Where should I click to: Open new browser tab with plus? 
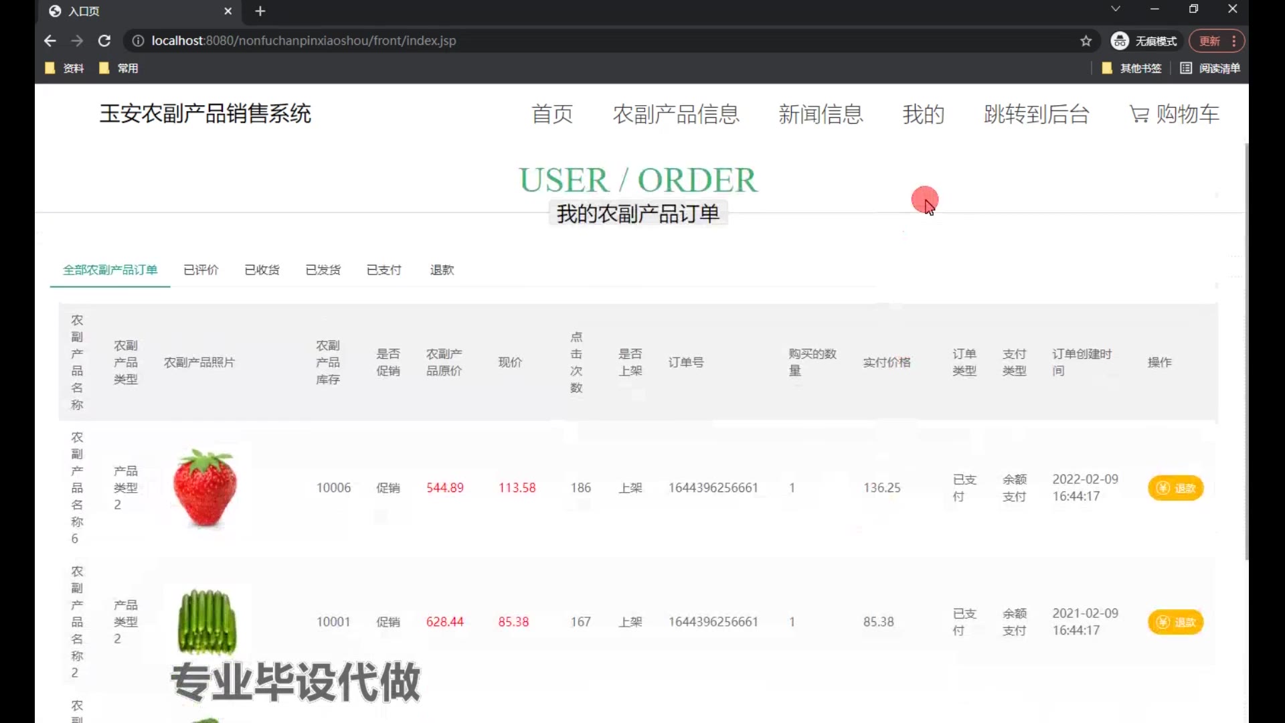260,11
